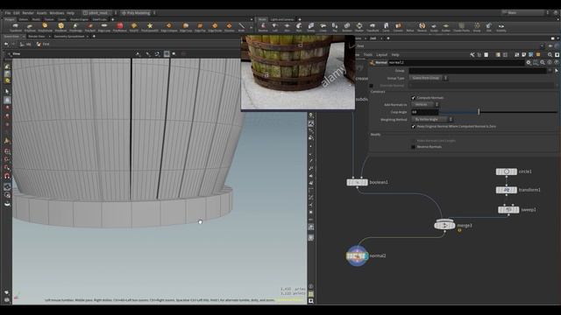This screenshot has width=561, height=315.
Task: Open the Add Normals to dropdown
Action: pyautogui.click(x=424, y=105)
